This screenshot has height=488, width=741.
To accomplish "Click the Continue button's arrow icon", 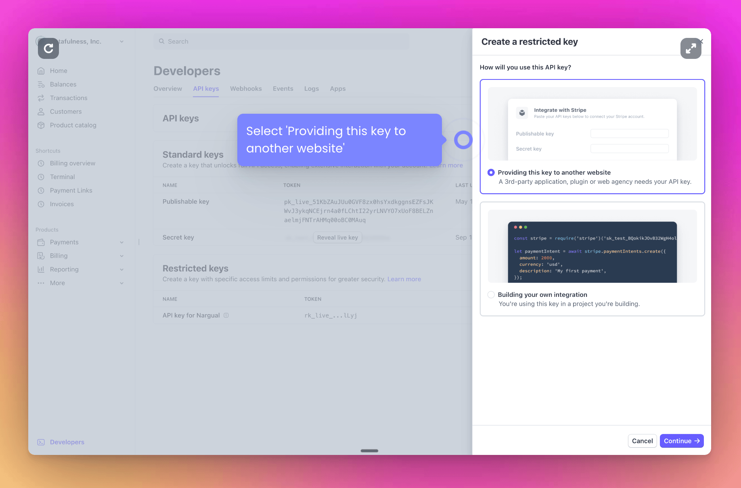I will tap(697, 441).
